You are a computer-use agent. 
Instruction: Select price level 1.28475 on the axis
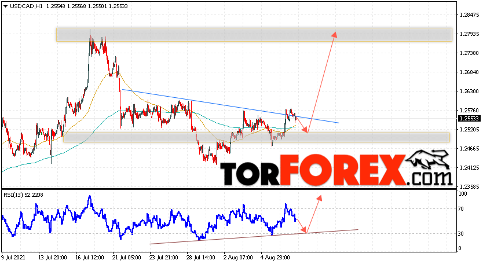tap(469, 15)
